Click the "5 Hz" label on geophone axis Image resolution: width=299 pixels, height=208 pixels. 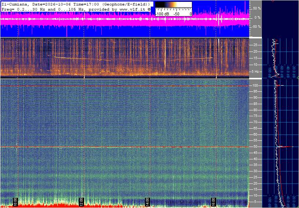(x=255, y=72)
